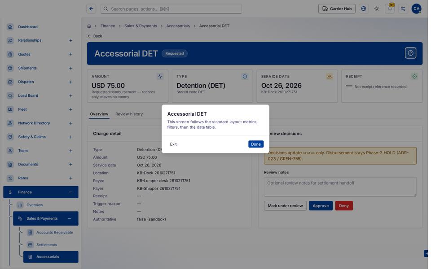Click the Approve button
This screenshot has height=269, width=431.
pos(321,206)
